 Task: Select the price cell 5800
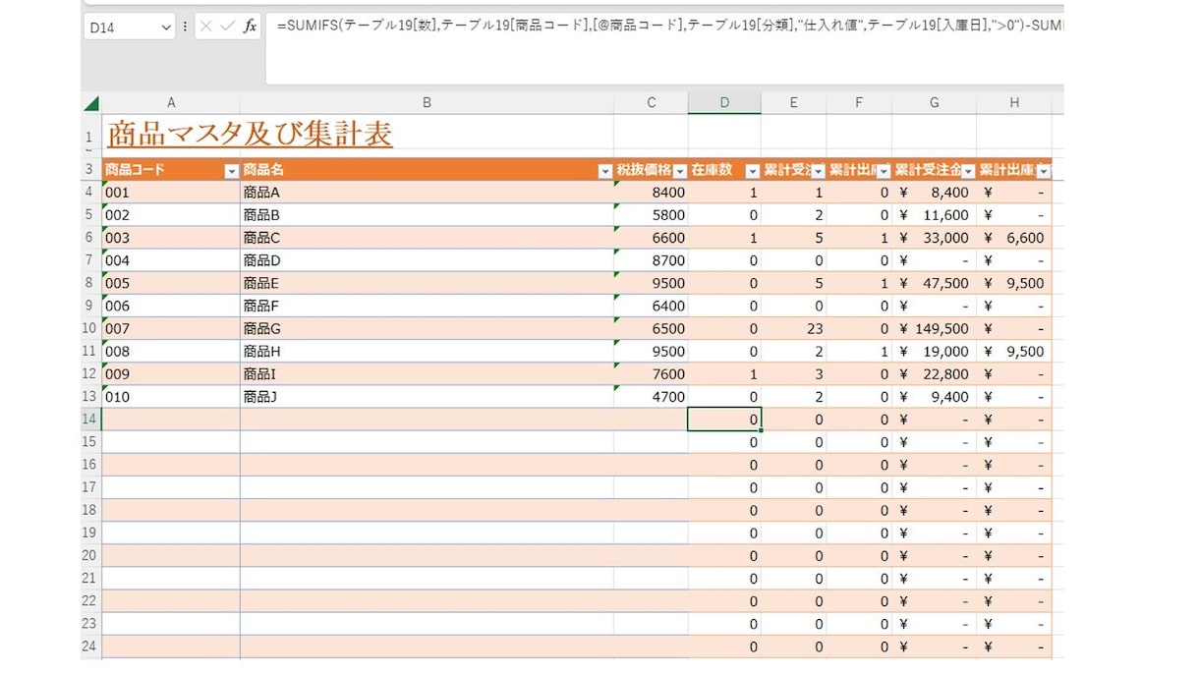(651, 215)
